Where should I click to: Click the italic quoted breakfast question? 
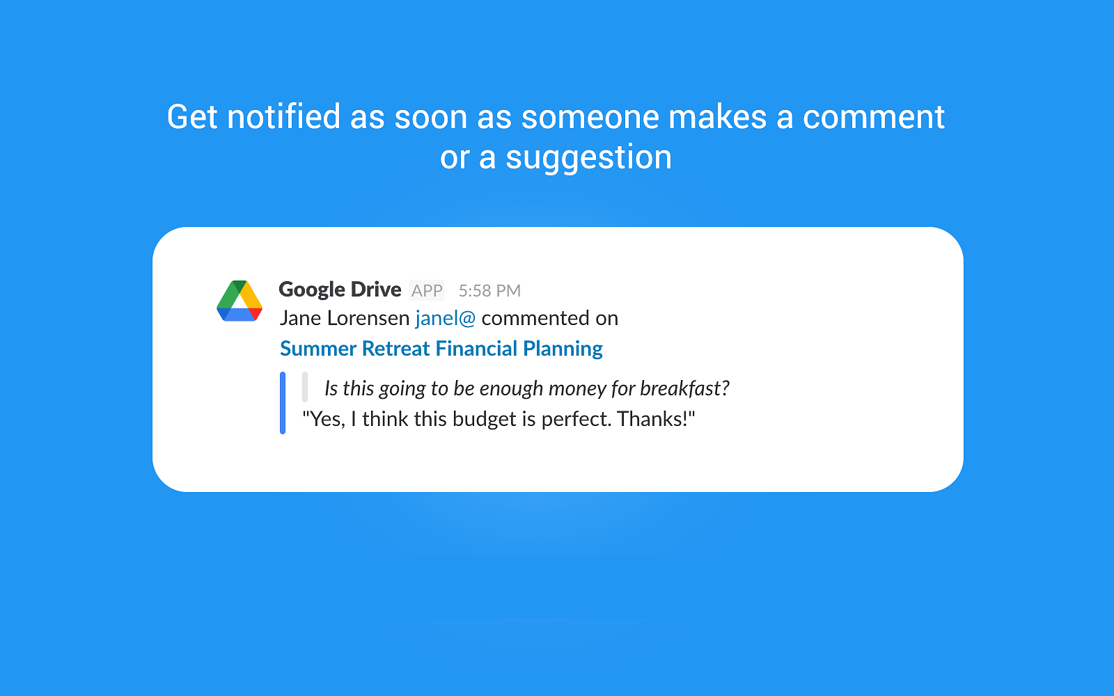pos(526,388)
